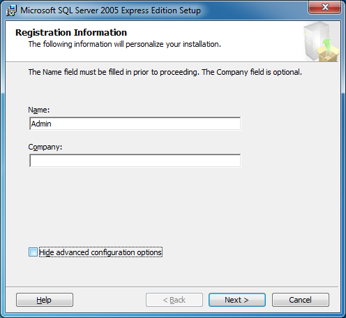Place cursor on the word Admin
The height and width of the screenshot is (318, 346).
click(41, 124)
